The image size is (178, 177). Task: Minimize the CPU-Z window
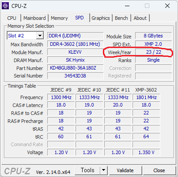pyautogui.click(x=127, y=6)
